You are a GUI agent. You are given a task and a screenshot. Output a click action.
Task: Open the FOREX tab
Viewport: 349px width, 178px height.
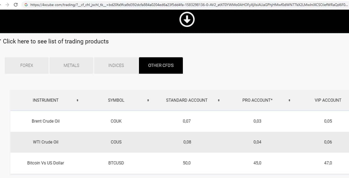click(x=27, y=65)
